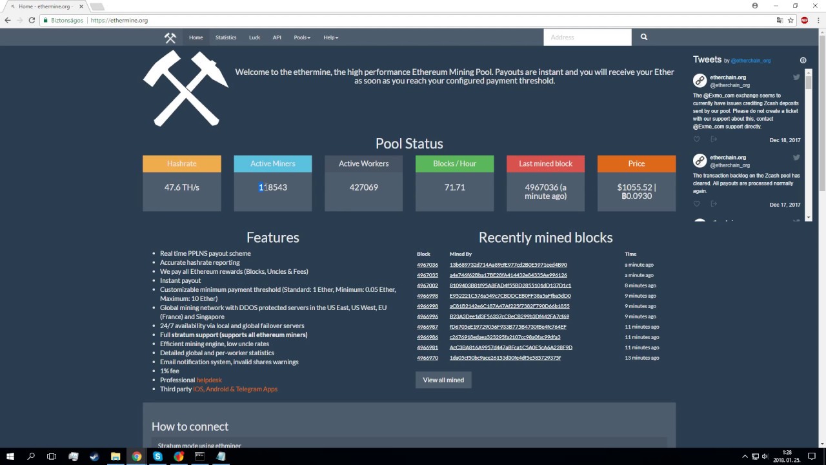Open the Statistics page

(226, 37)
